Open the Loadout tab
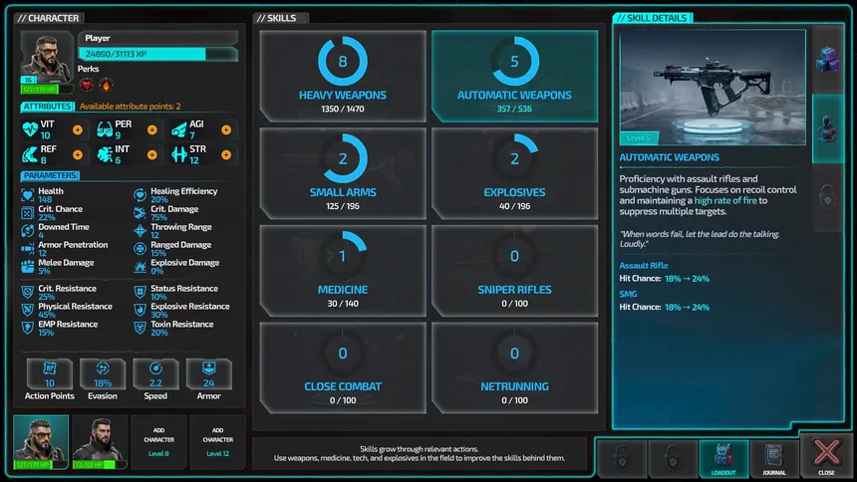The height and width of the screenshot is (482, 857). (723, 458)
